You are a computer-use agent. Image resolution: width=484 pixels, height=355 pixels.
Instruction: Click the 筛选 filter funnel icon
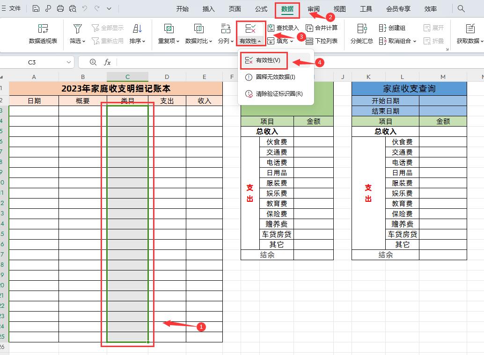click(78, 29)
